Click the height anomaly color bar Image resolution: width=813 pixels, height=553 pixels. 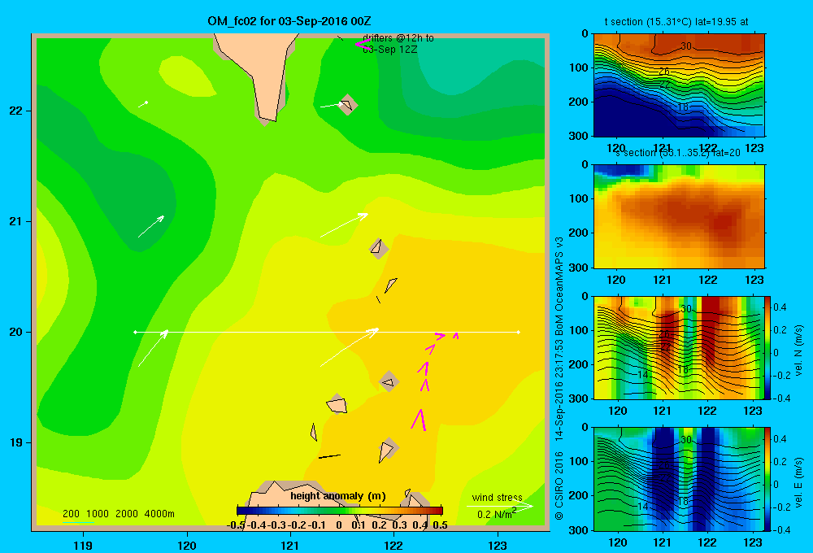point(340,511)
